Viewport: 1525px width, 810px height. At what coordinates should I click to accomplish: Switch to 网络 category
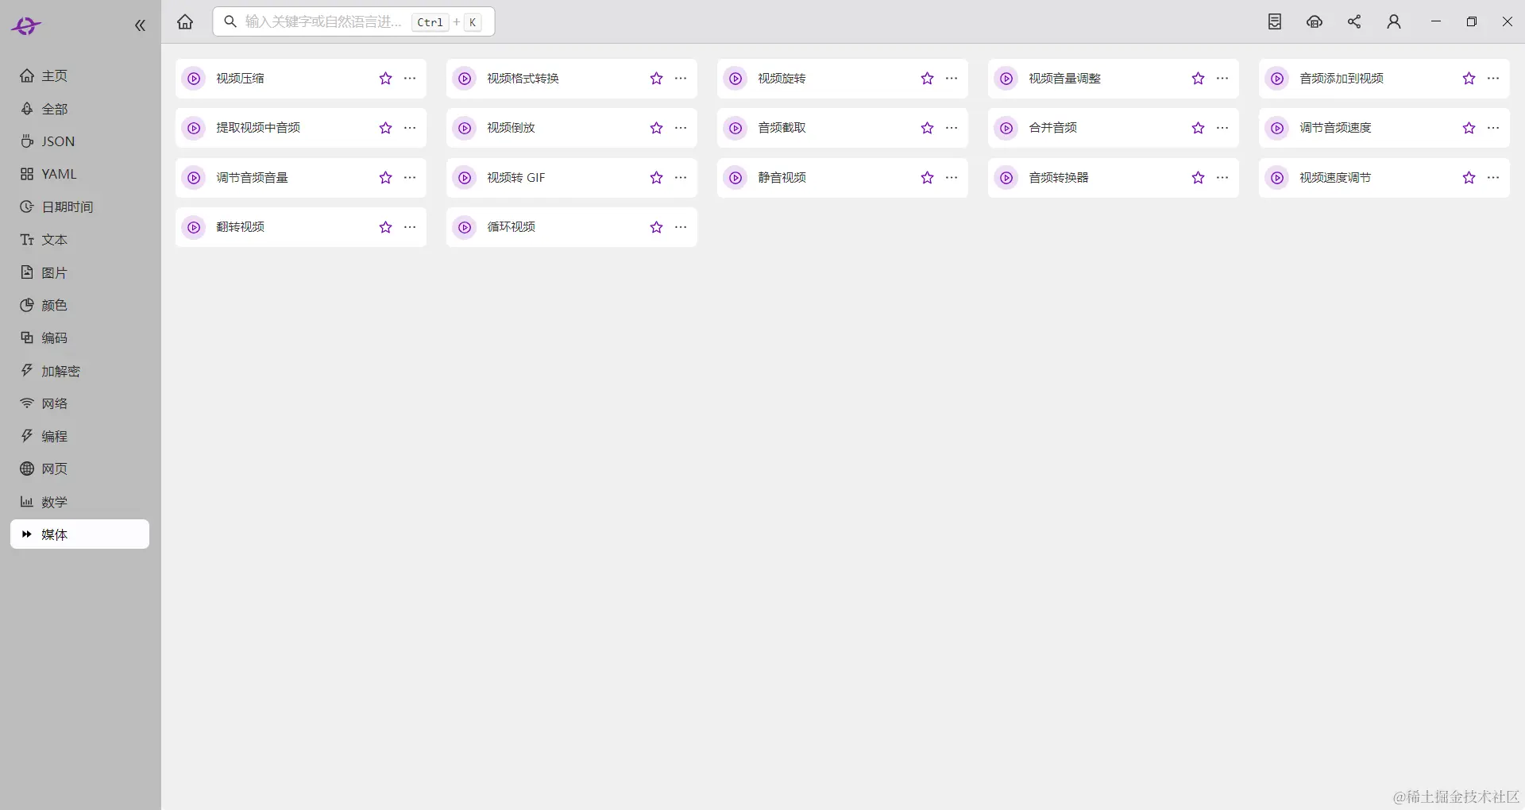[x=79, y=403]
